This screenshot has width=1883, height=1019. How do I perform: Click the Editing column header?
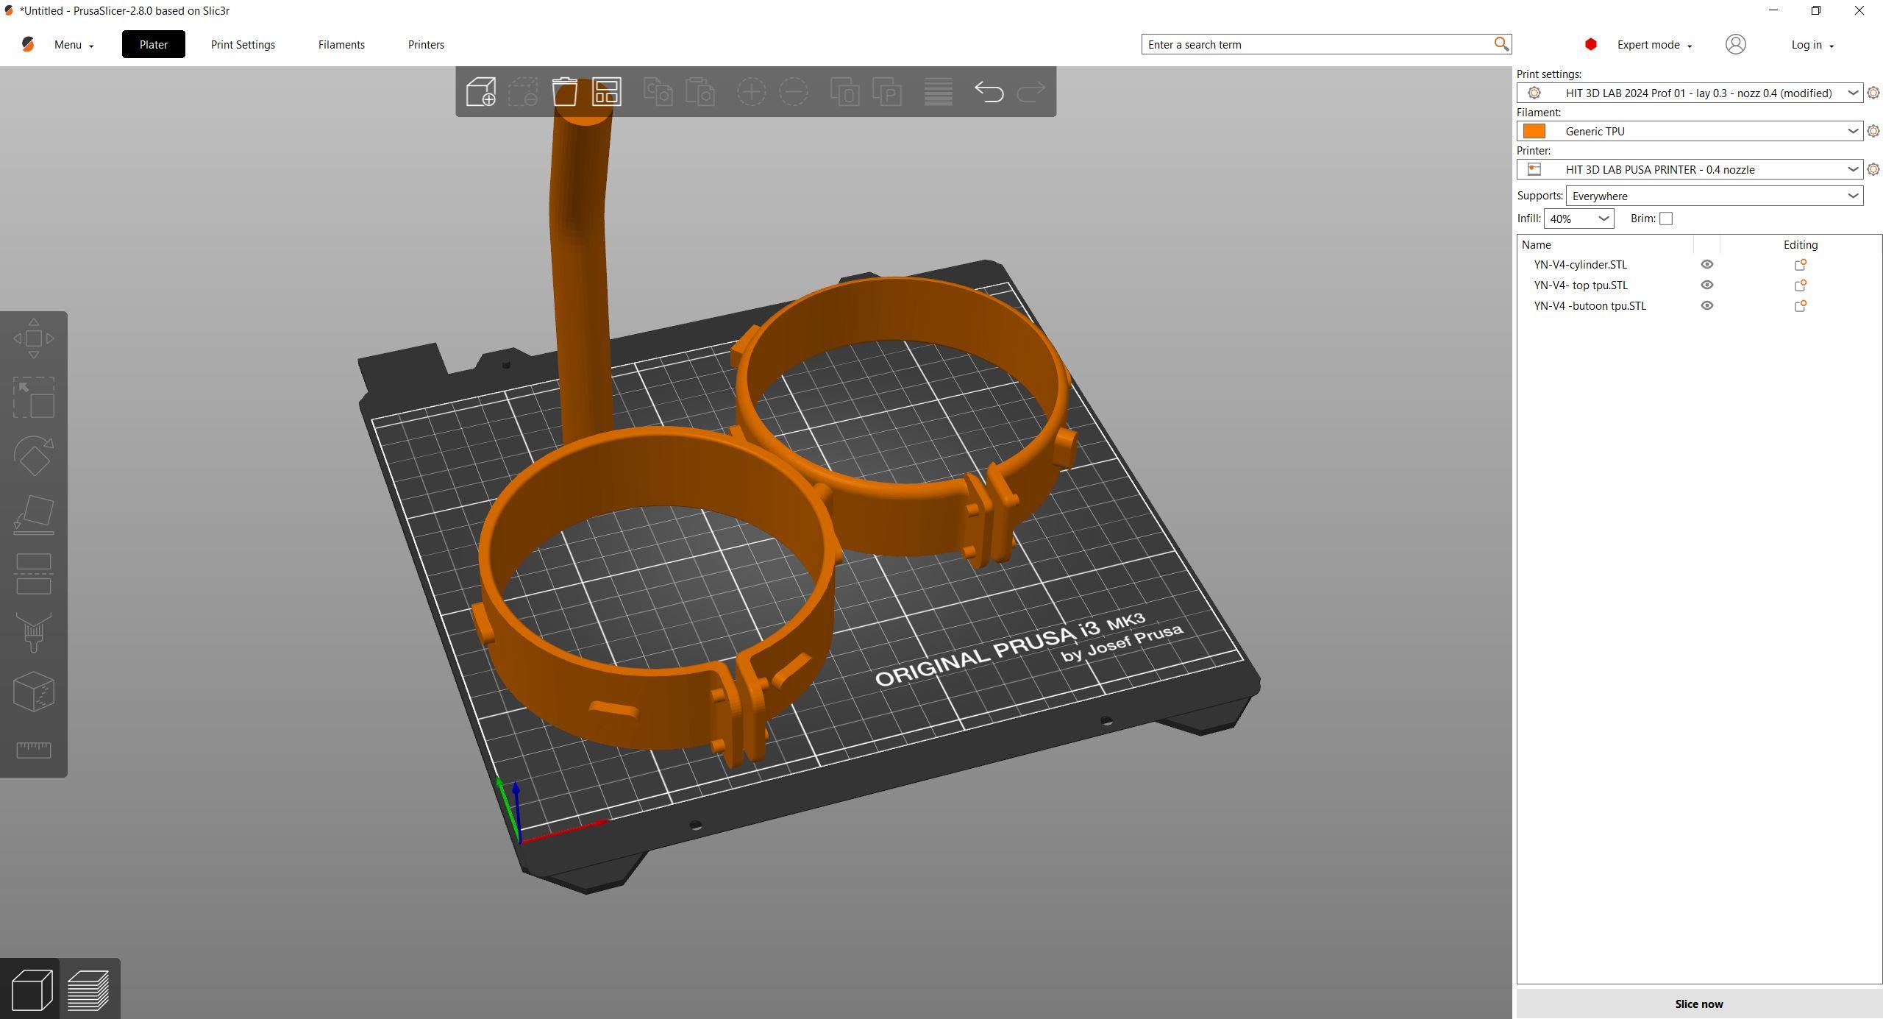[x=1800, y=244]
